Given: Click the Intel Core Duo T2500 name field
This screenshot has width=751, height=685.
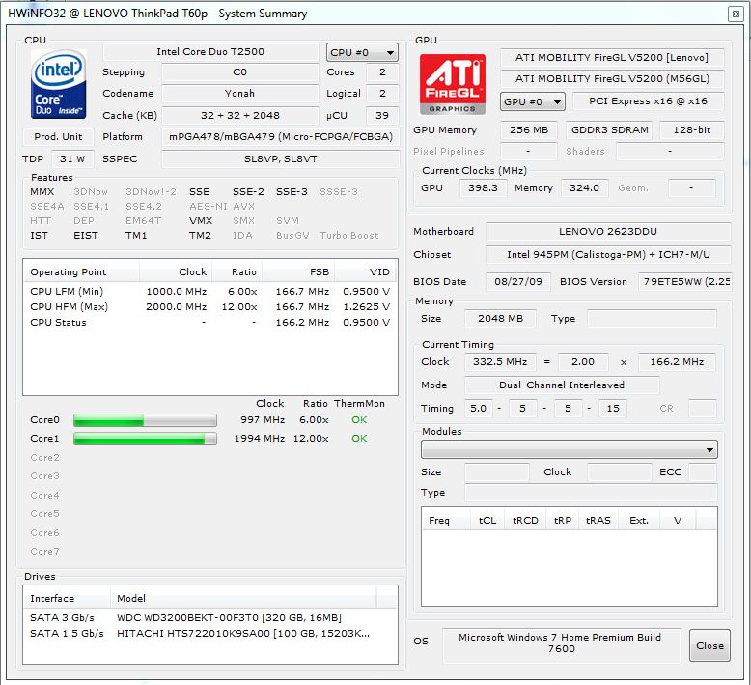Looking at the screenshot, I should pyautogui.click(x=210, y=52).
